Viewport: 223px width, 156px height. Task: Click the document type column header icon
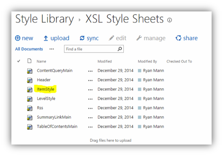click(x=29, y=61)
